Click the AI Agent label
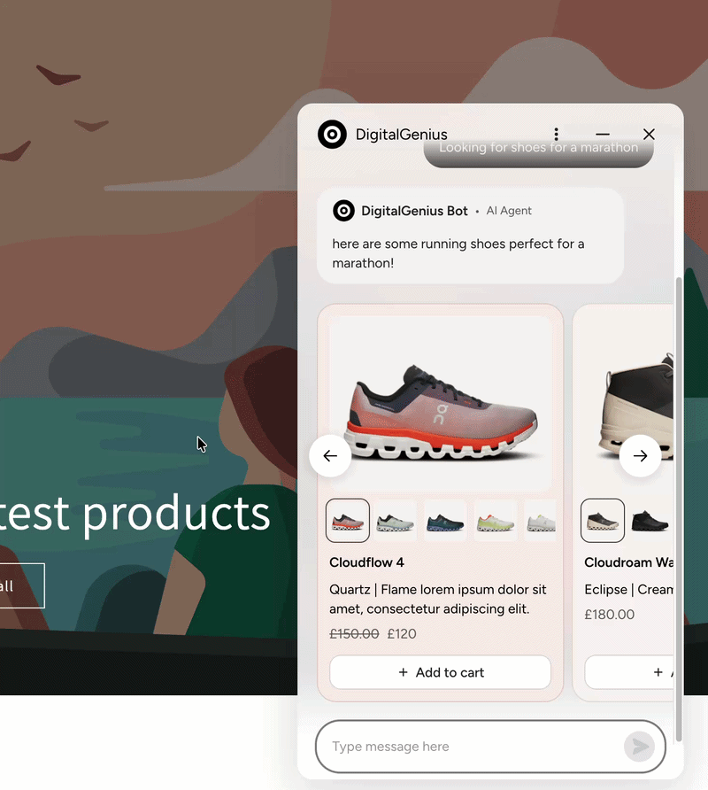 (509, 211)
